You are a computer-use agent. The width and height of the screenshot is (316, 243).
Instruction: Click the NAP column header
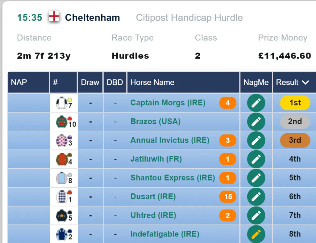tap(28, 82)
